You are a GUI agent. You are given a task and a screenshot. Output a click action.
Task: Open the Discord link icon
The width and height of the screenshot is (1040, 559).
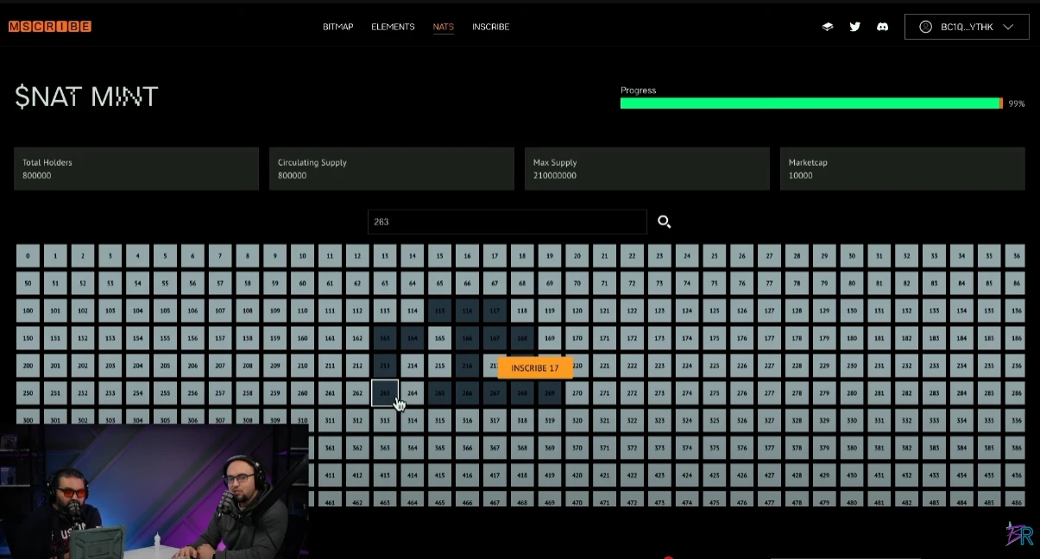[x=883, y=27]
